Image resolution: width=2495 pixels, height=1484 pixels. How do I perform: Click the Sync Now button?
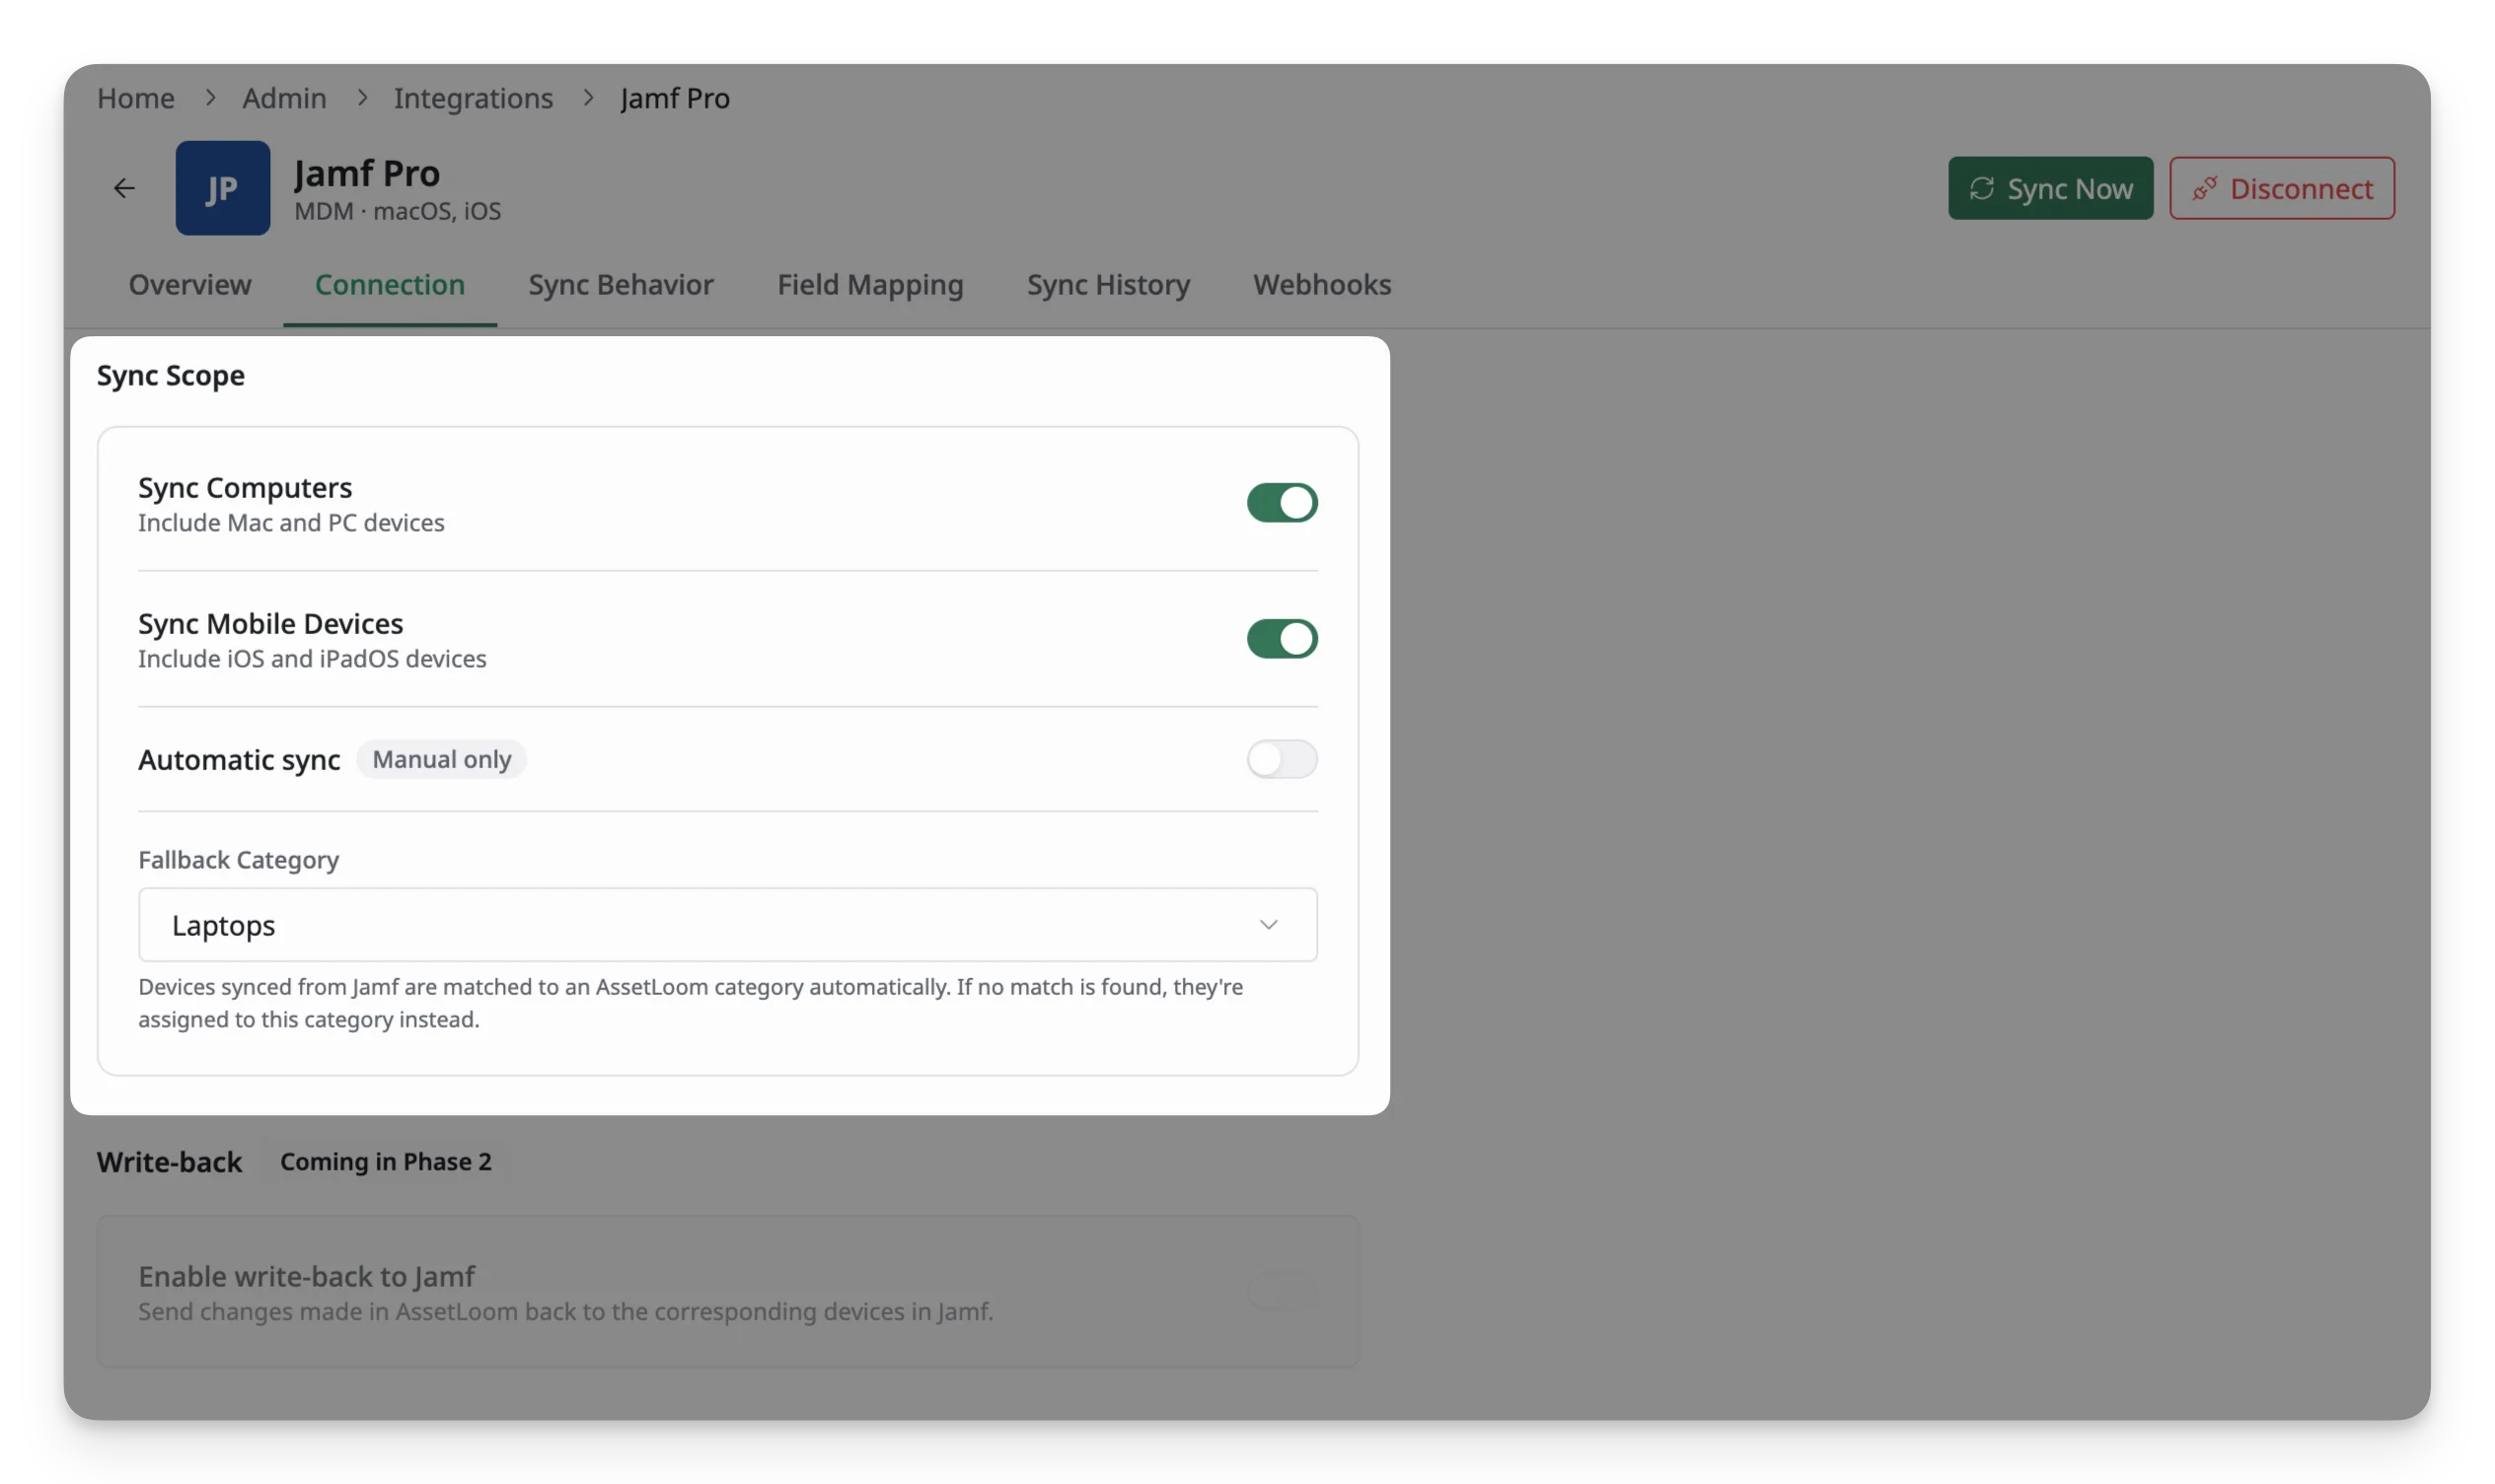[2049, 188]
